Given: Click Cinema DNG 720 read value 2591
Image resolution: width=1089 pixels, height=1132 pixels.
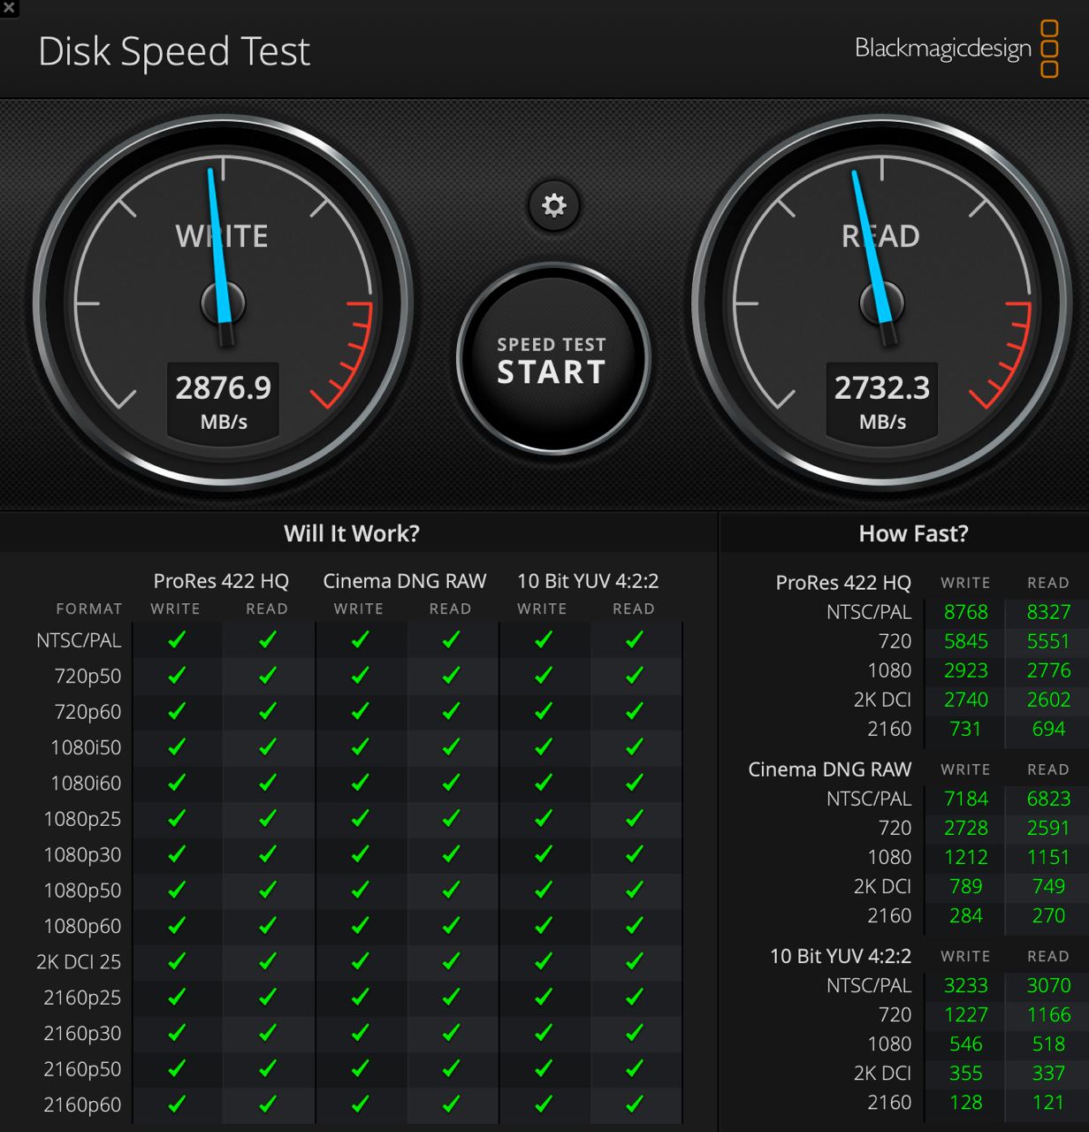Looking at the screenshot, I should 1048,828.
